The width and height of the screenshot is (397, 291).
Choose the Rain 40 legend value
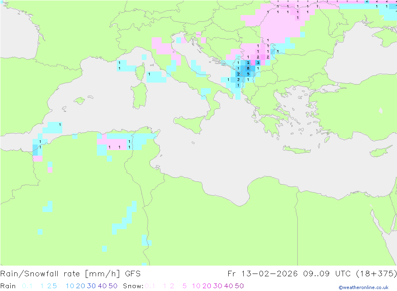(102, 286)
